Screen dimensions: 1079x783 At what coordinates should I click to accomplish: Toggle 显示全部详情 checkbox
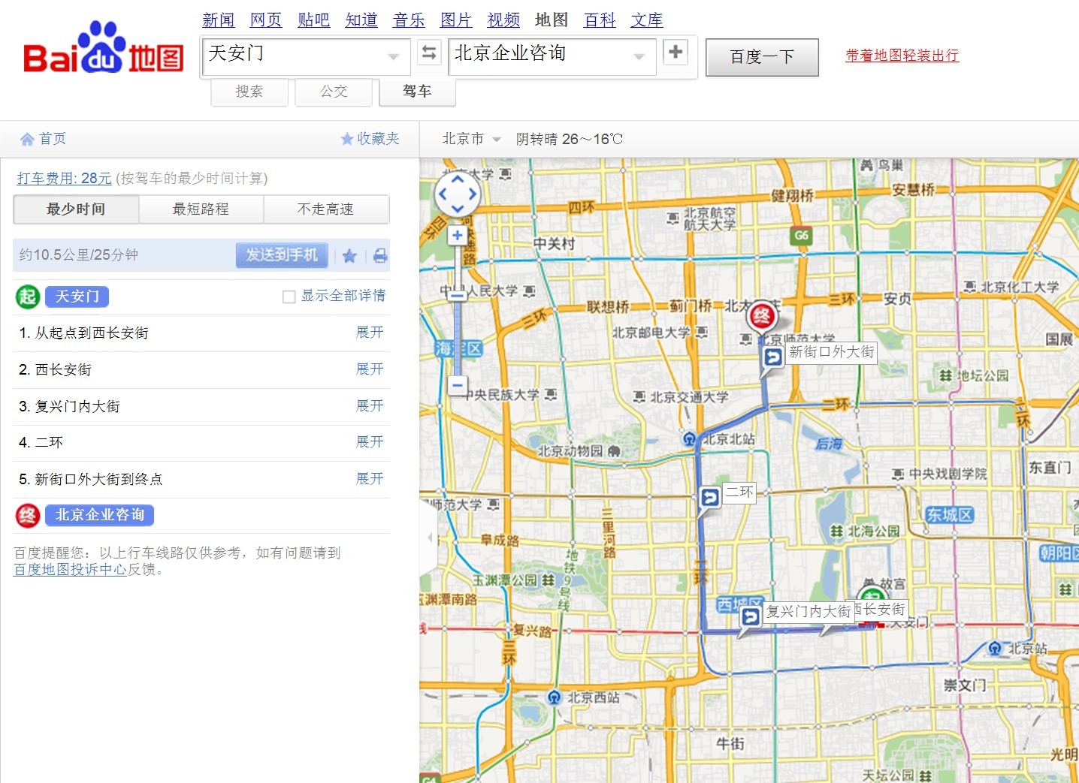click(289, 297)
